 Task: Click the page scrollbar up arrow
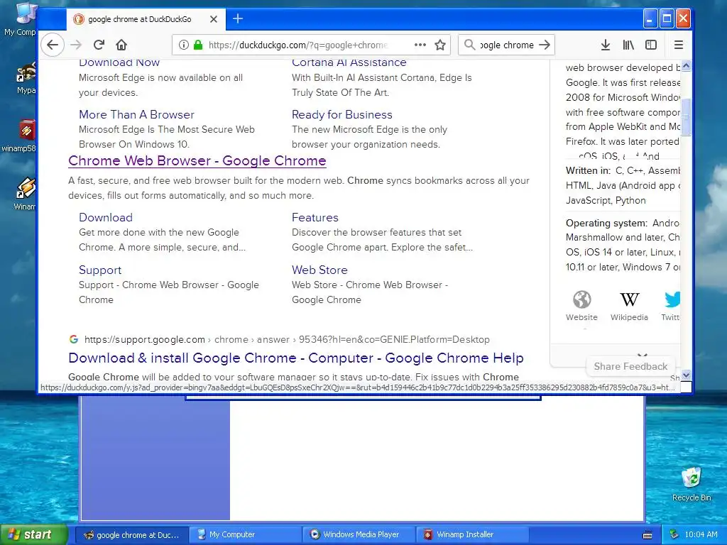click(687, 66)
